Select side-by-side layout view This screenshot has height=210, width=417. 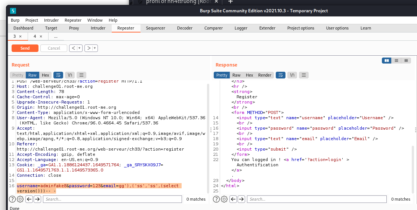click(x=387, y=61)
